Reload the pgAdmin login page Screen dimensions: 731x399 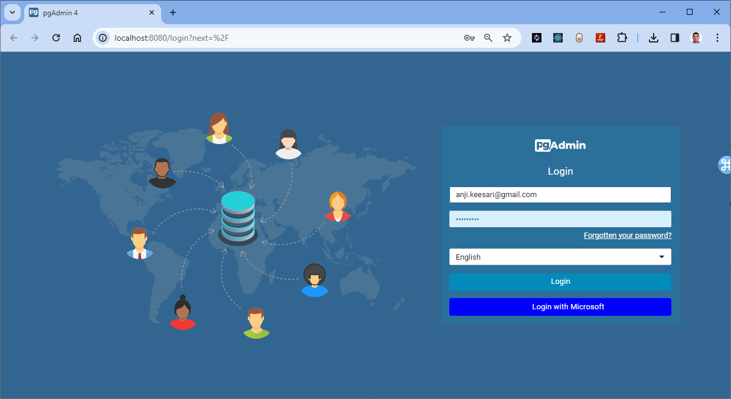(x=56, y=38)
